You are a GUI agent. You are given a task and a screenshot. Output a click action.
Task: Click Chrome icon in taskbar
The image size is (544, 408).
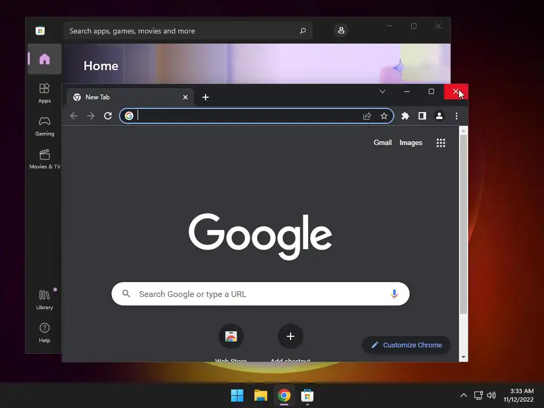pos(284,395)
